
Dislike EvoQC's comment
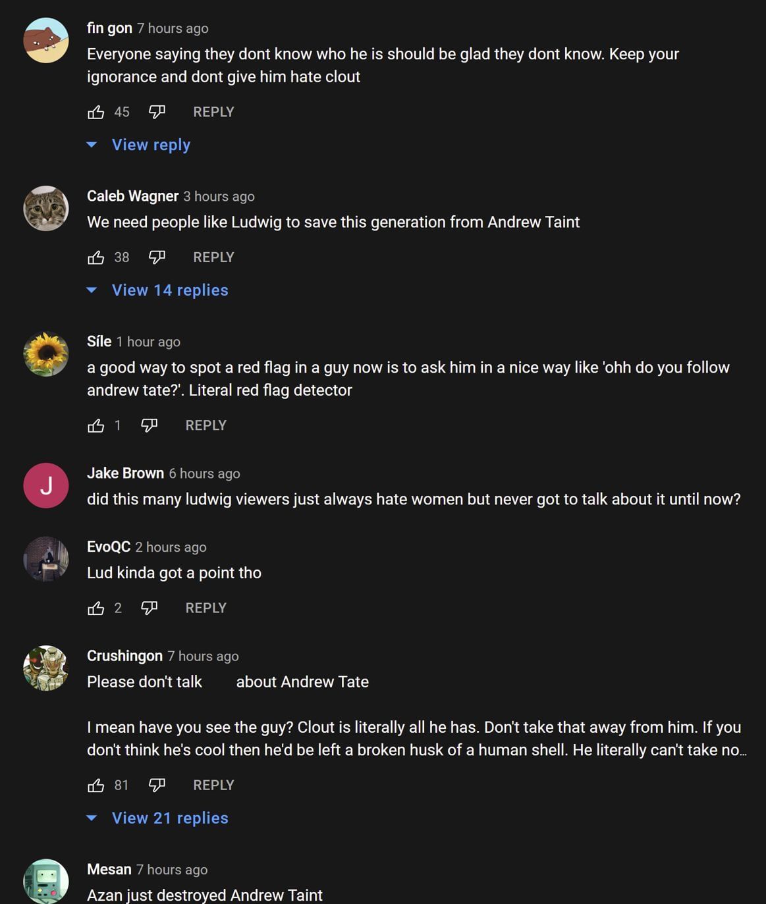point(150,608)
